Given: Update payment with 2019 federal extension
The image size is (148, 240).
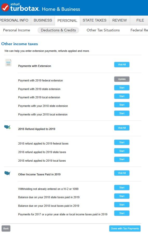Looking at the screenshot, I should tap(122, 79).
